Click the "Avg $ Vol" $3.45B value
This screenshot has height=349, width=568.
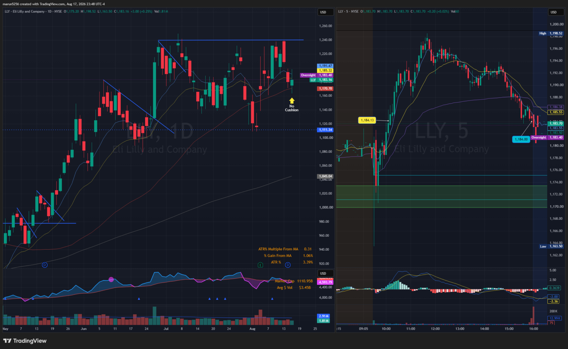pyautogui.click(x=305, y=287)
